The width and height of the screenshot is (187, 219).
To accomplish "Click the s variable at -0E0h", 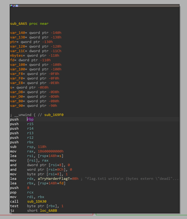I will 29,88.
